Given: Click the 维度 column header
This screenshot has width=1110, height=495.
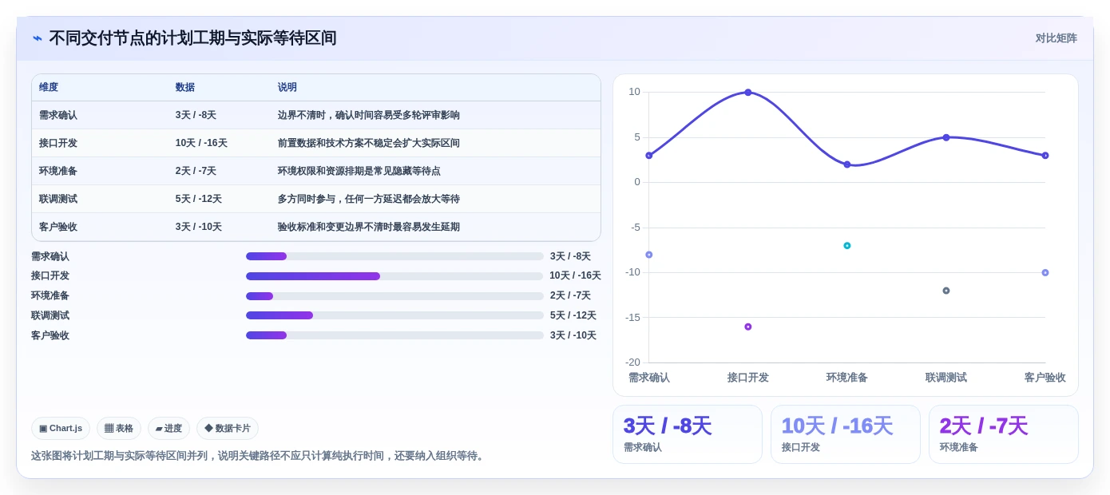Looking at the screenshot, I should pyautogui.click(x=49, y=87).
